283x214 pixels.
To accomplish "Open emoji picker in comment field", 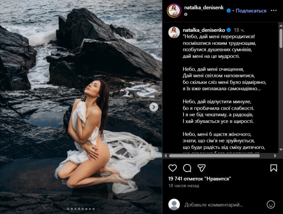I will pos(271,204).
